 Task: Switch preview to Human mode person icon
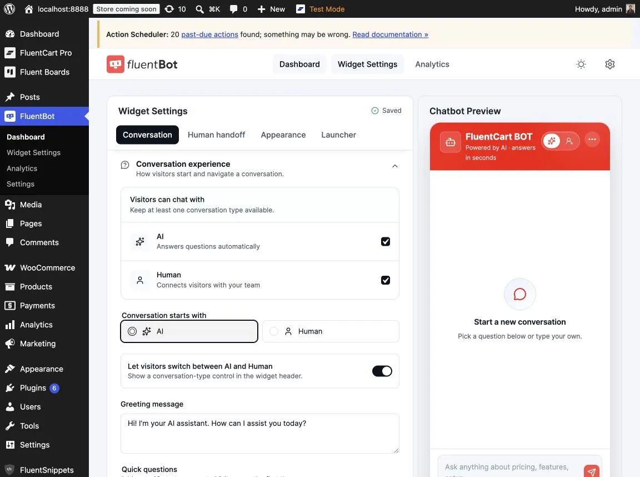point(569,141)
